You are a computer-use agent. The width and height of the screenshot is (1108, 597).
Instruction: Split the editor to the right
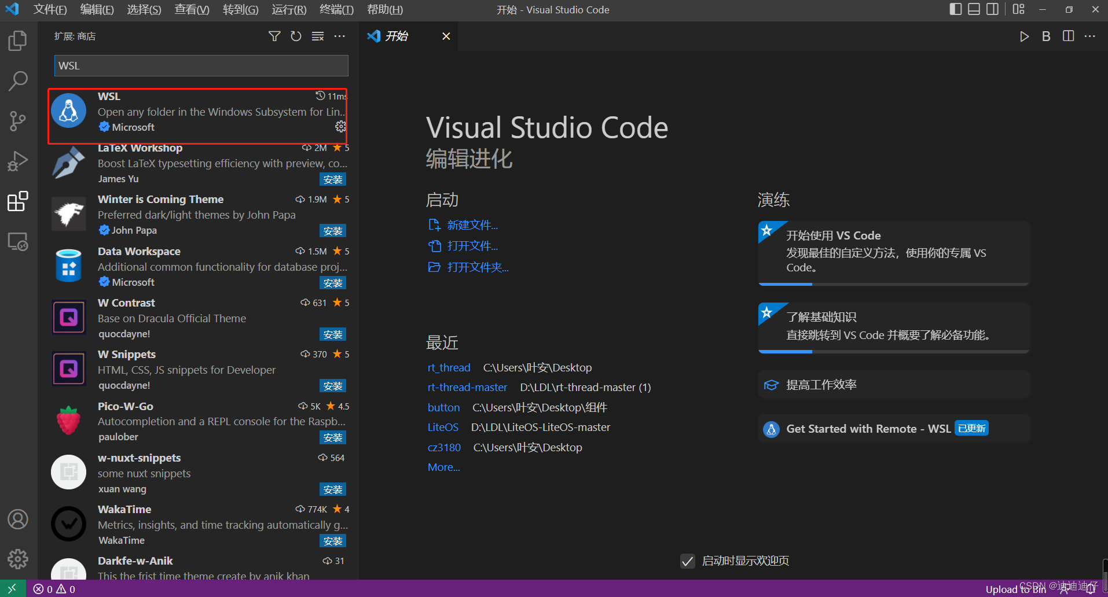[1068, 36]
